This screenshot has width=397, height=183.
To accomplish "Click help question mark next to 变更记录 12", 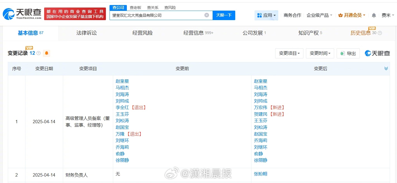I will [39, 53].
